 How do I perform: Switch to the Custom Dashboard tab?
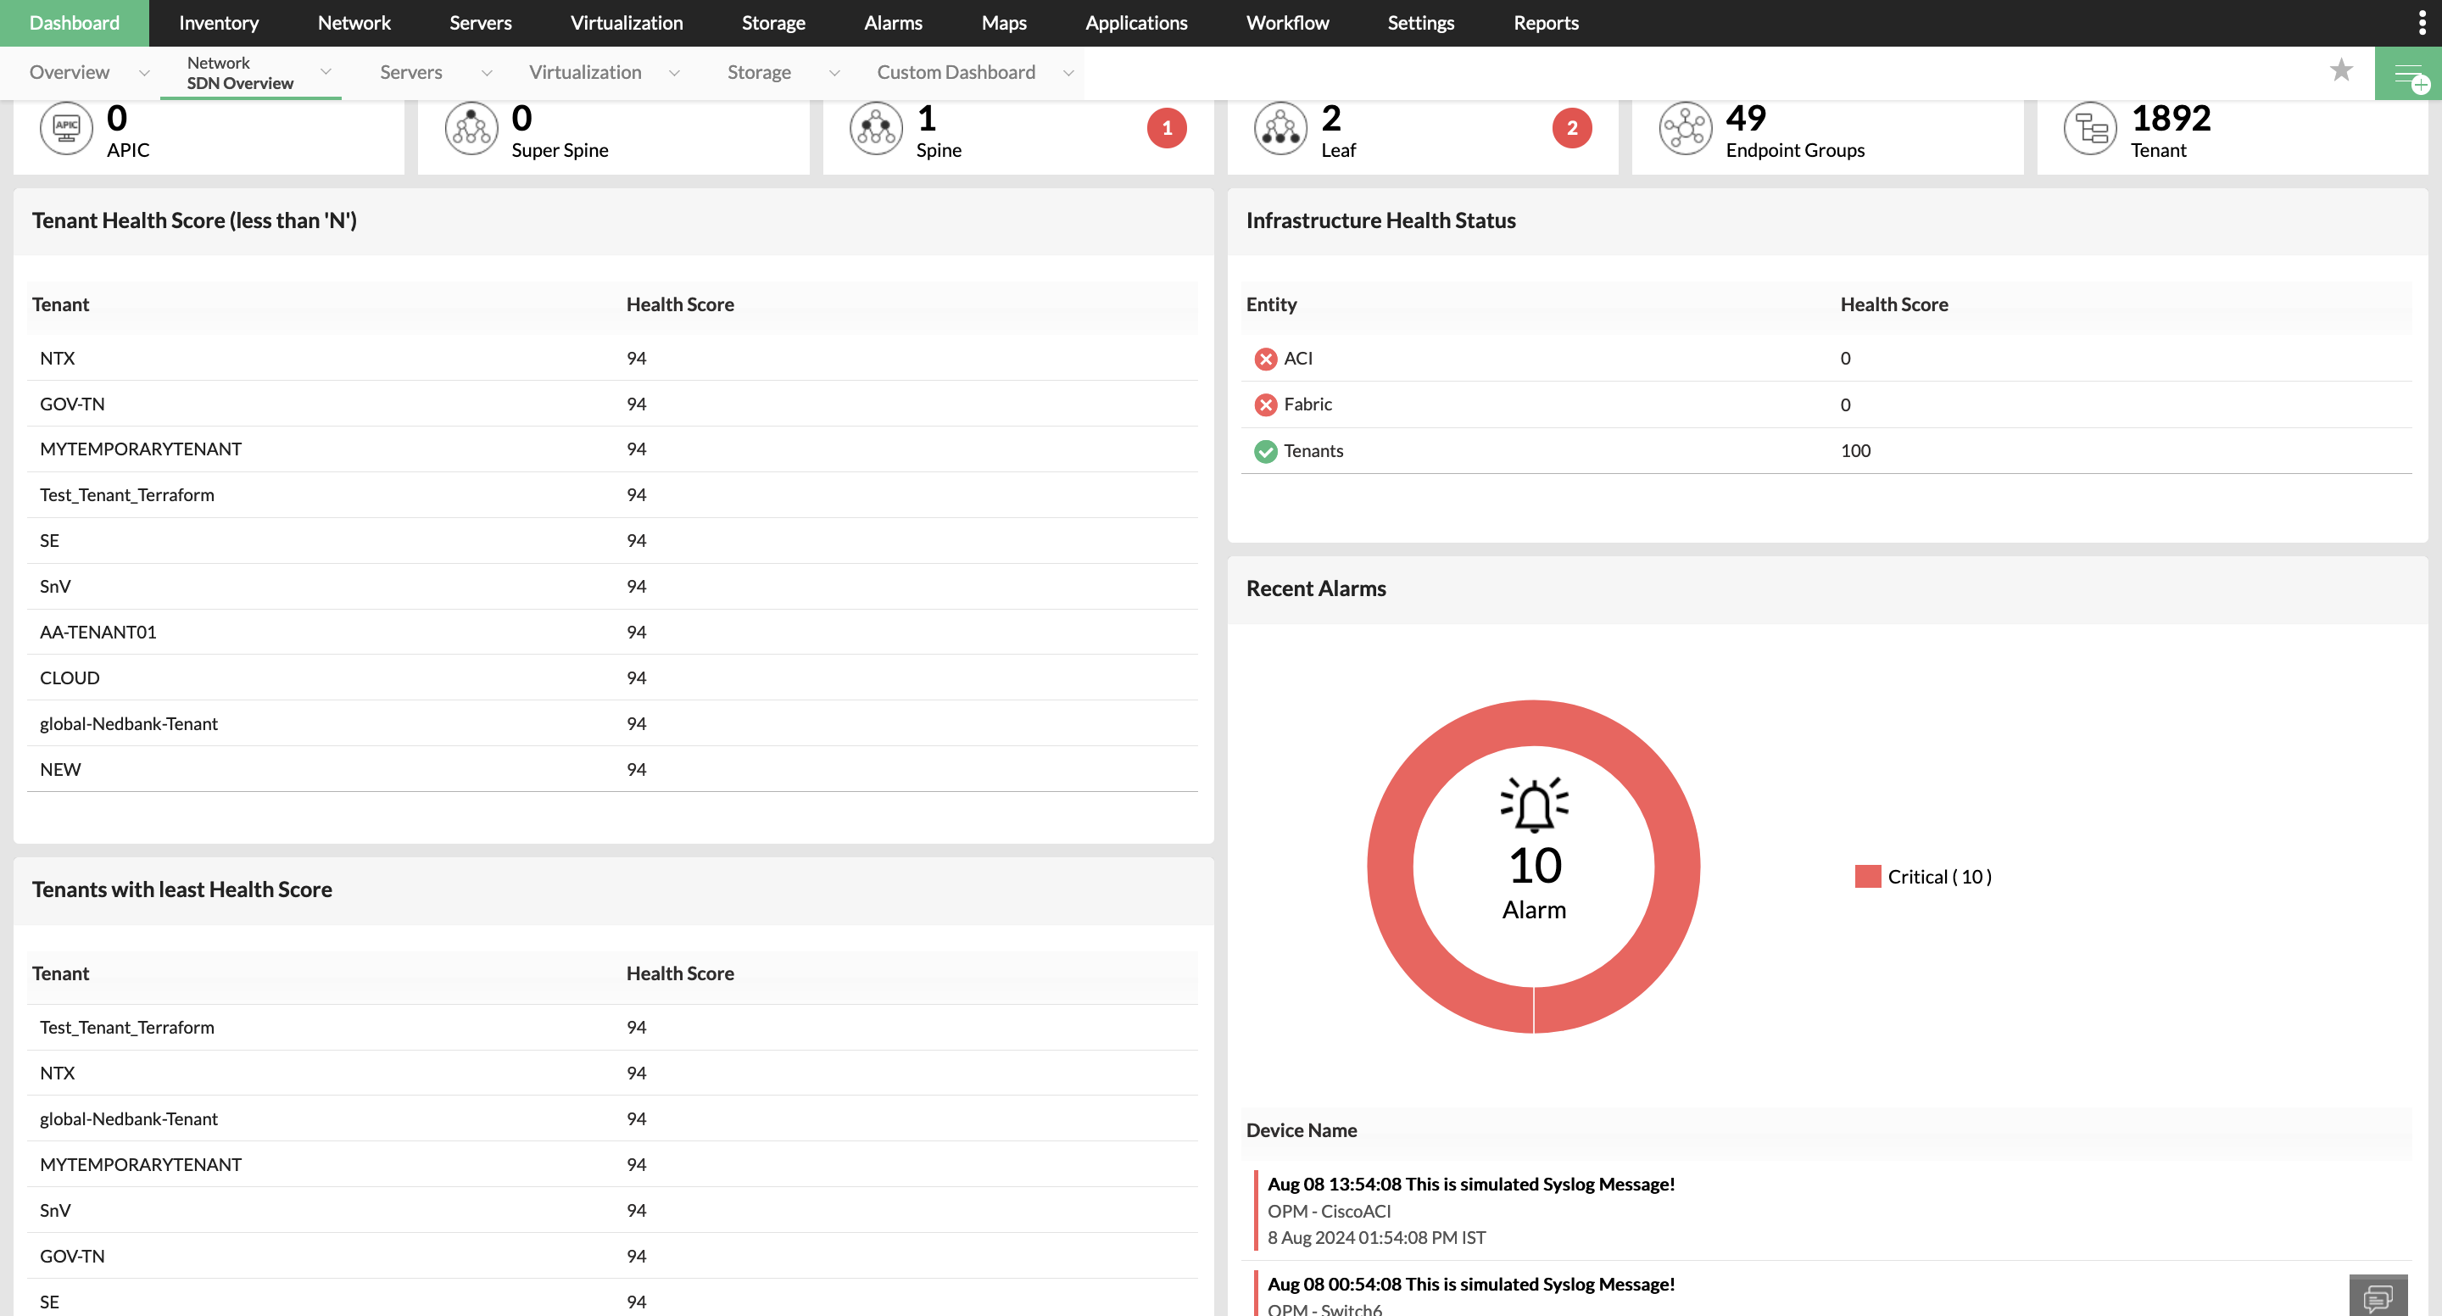coord(956,72)
